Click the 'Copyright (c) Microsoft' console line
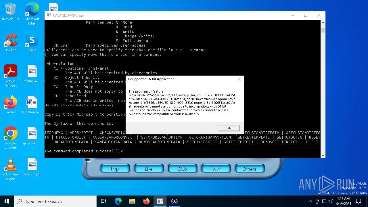 click(x=85, y=114)
